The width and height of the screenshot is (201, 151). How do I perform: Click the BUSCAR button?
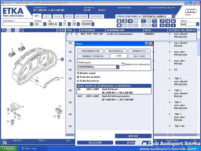tap(133, 136)
